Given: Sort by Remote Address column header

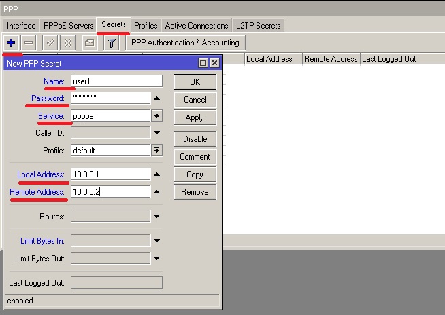Looking at the screenshot, I should (331, 59).
